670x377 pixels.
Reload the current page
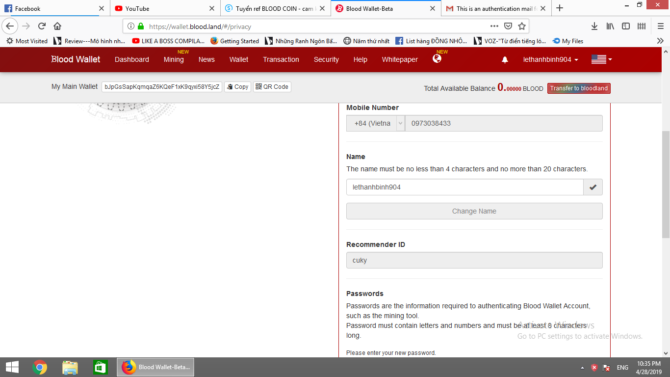[42, 26]
